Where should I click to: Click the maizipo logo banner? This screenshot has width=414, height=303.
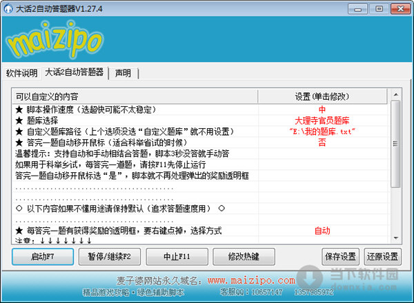pos(54,39)
